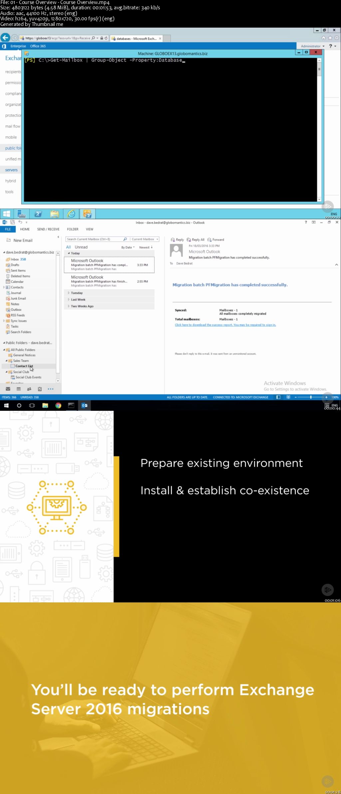Image resolution: width=341 pixels, height=794 pixels.
Task: Click the download success report link
Action: [x=225, y=325]
